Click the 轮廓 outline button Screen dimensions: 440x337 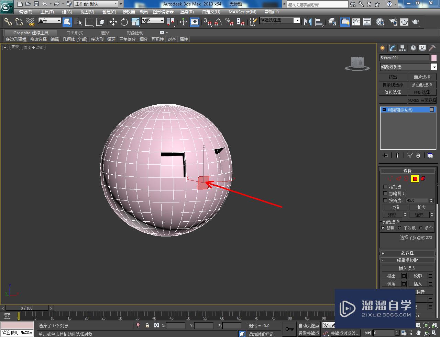pyautogui.click(x=417, y=276)
